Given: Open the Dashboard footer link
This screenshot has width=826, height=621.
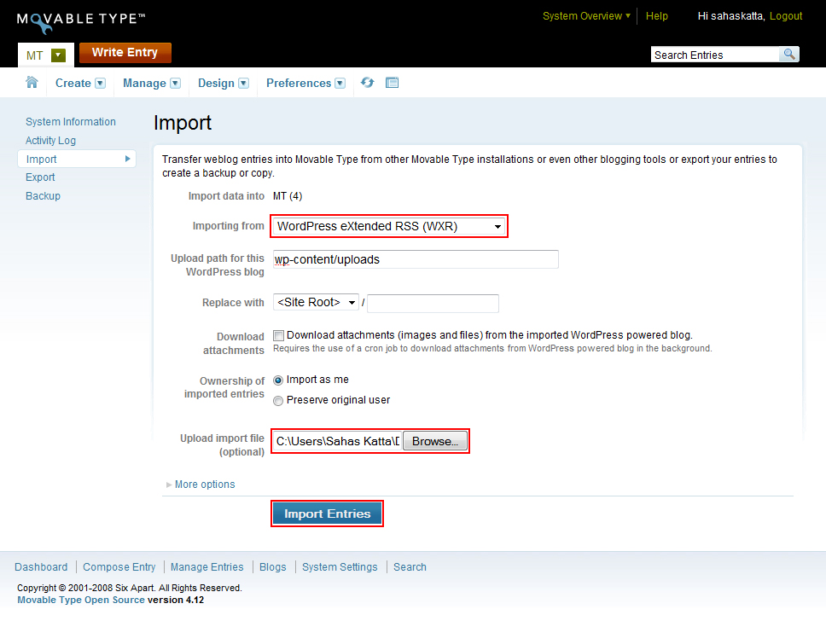Looking at the screenshot, I should click(41, 567).
